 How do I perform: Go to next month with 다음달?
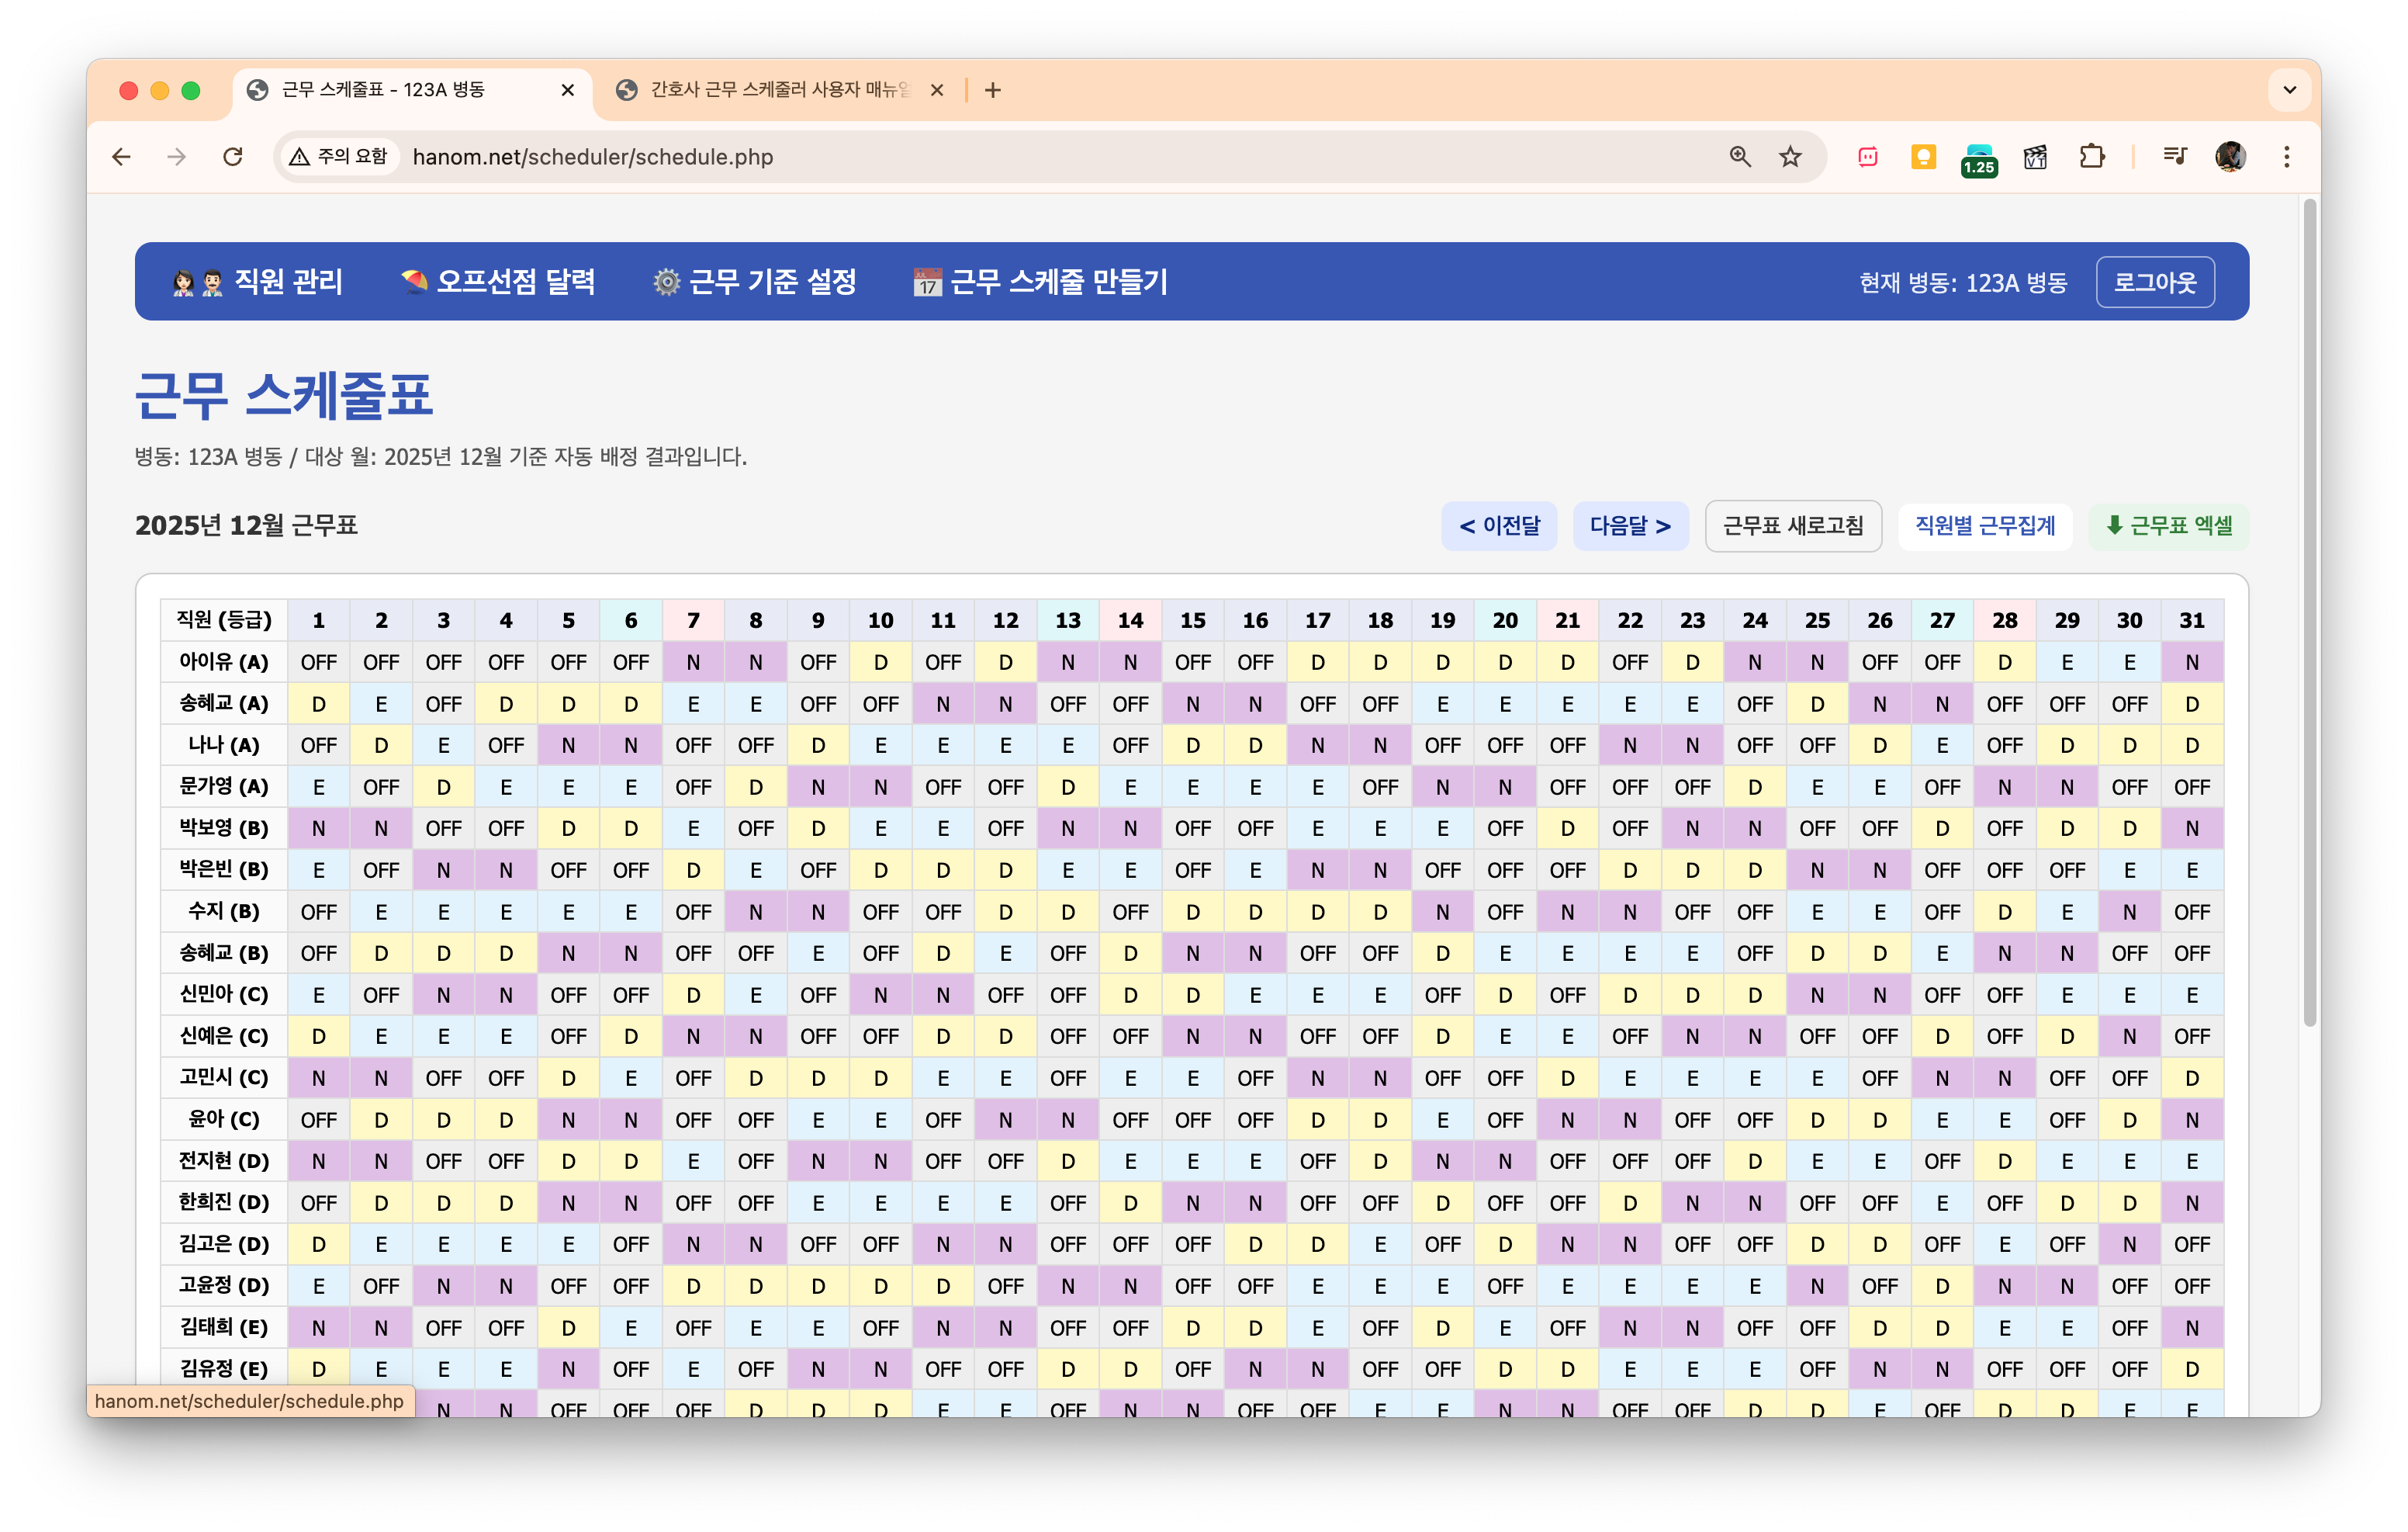pyautogui.click(x=1630, y=526)
